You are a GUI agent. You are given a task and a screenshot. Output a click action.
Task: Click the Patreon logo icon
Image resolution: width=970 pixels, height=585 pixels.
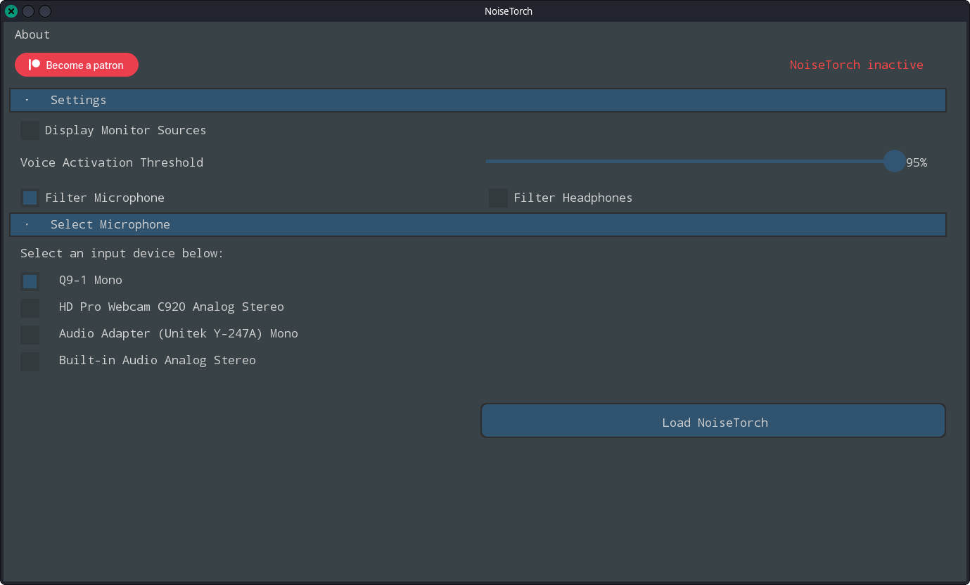pos(34,65)
